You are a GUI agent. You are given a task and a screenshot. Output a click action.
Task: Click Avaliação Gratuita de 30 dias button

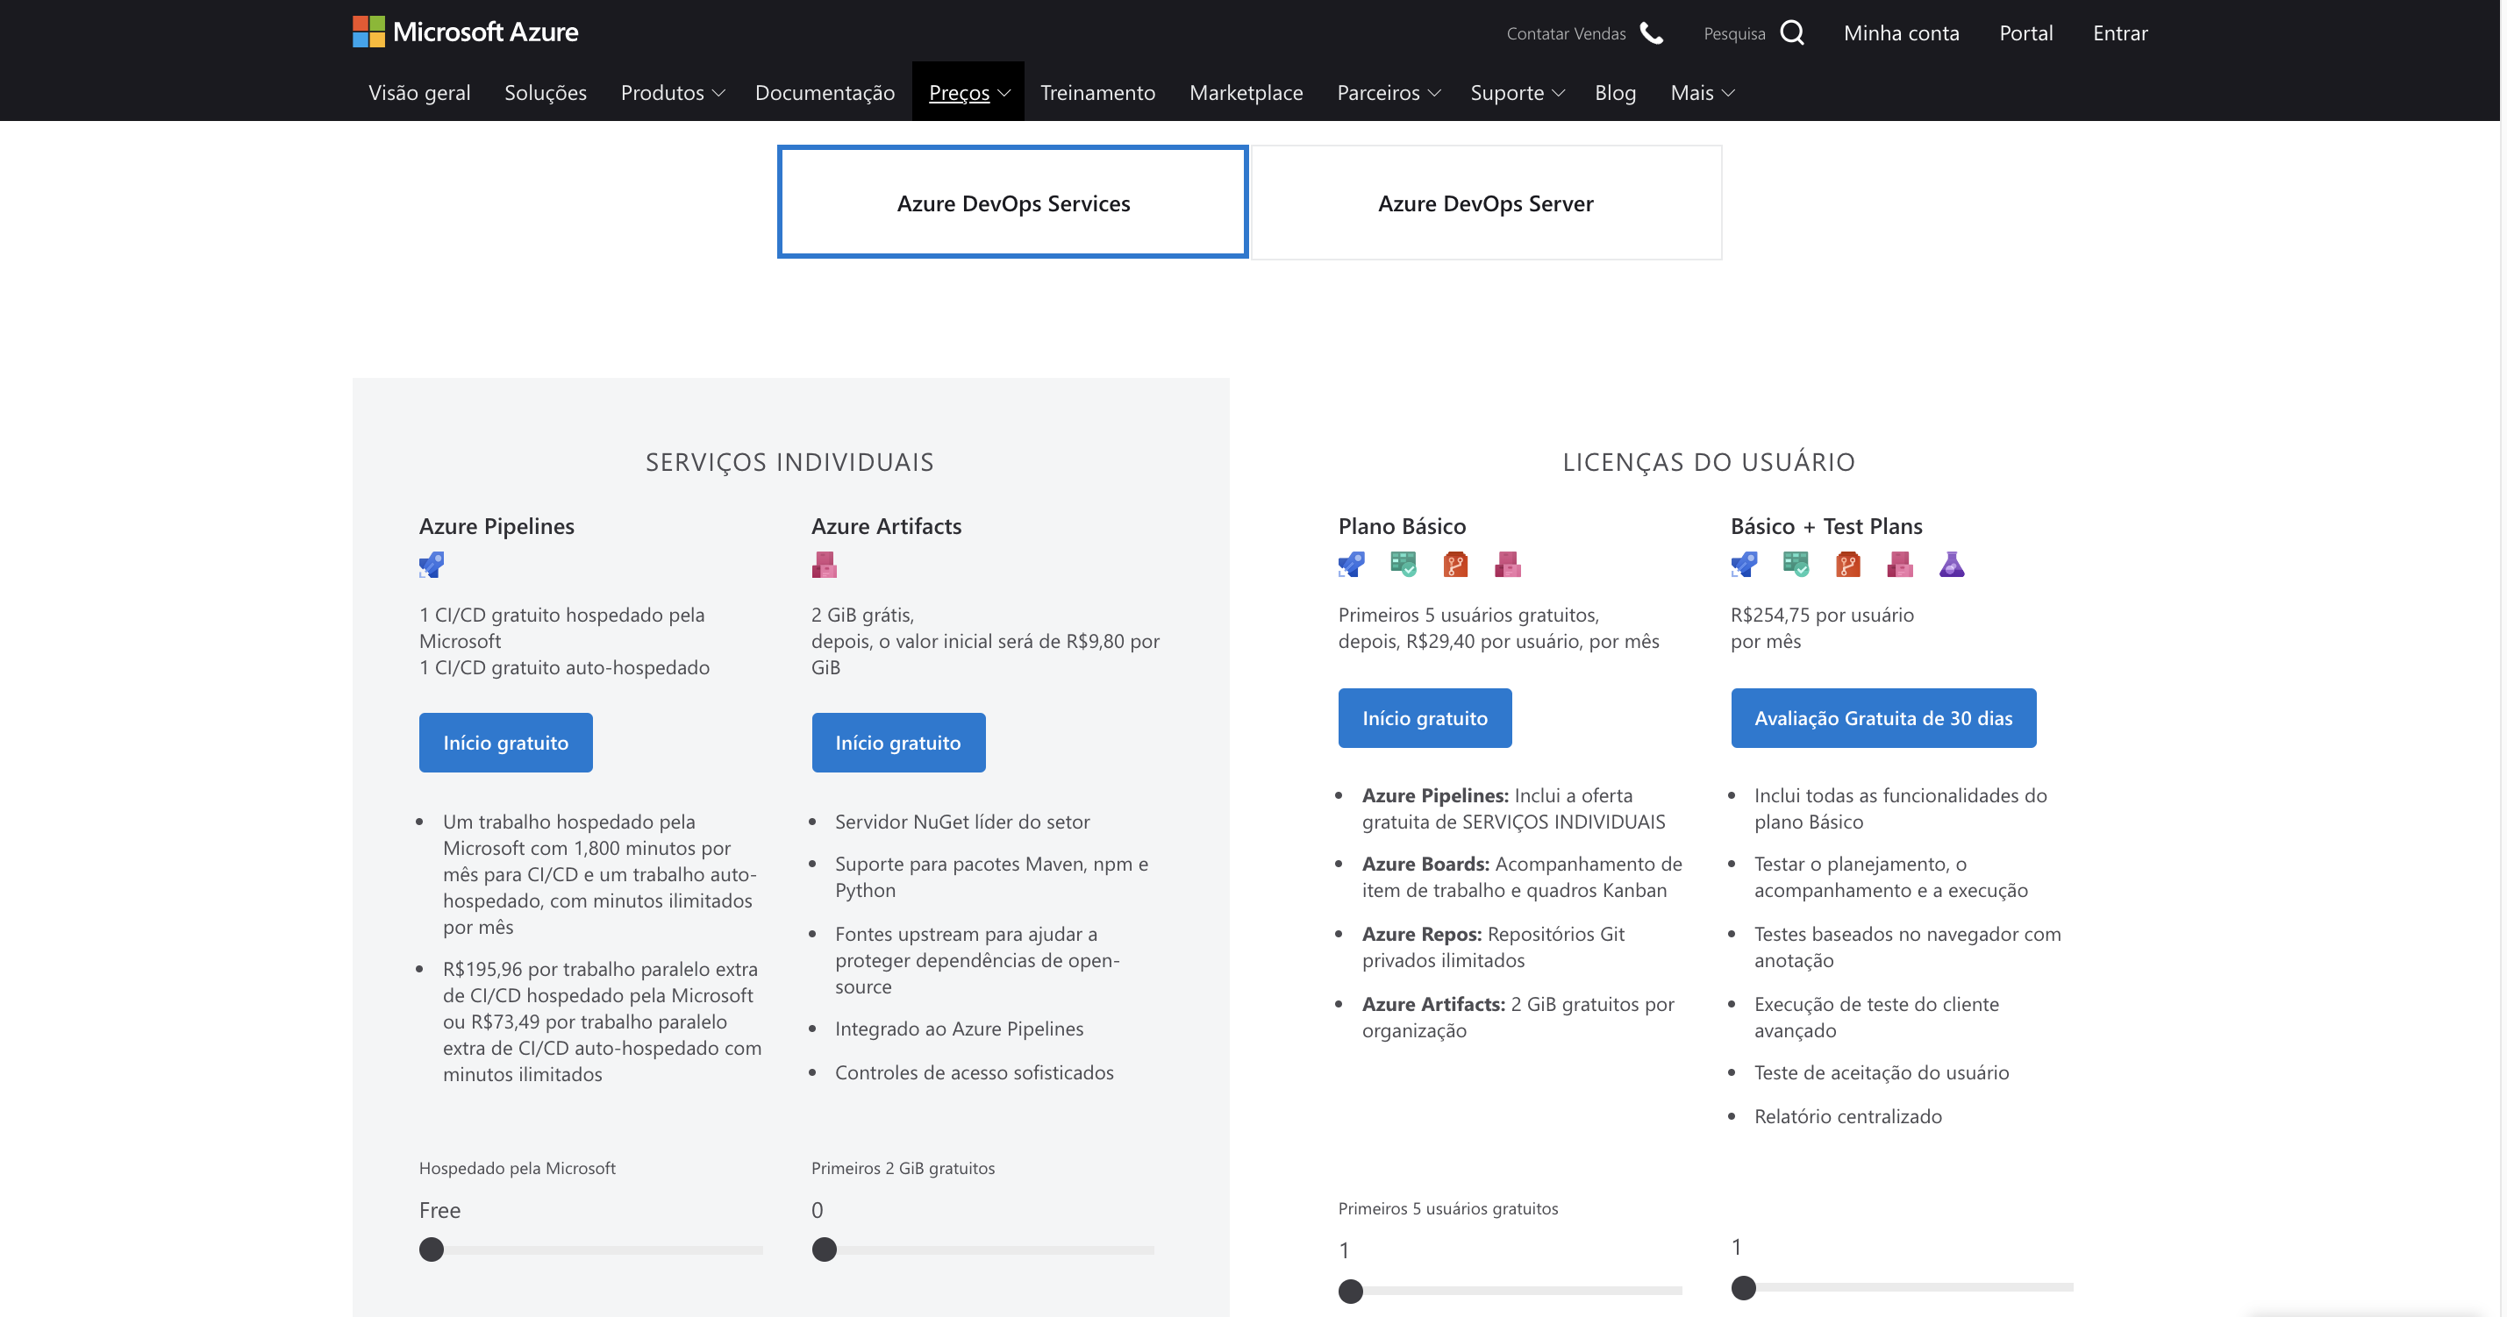[x=1882, y=718]
